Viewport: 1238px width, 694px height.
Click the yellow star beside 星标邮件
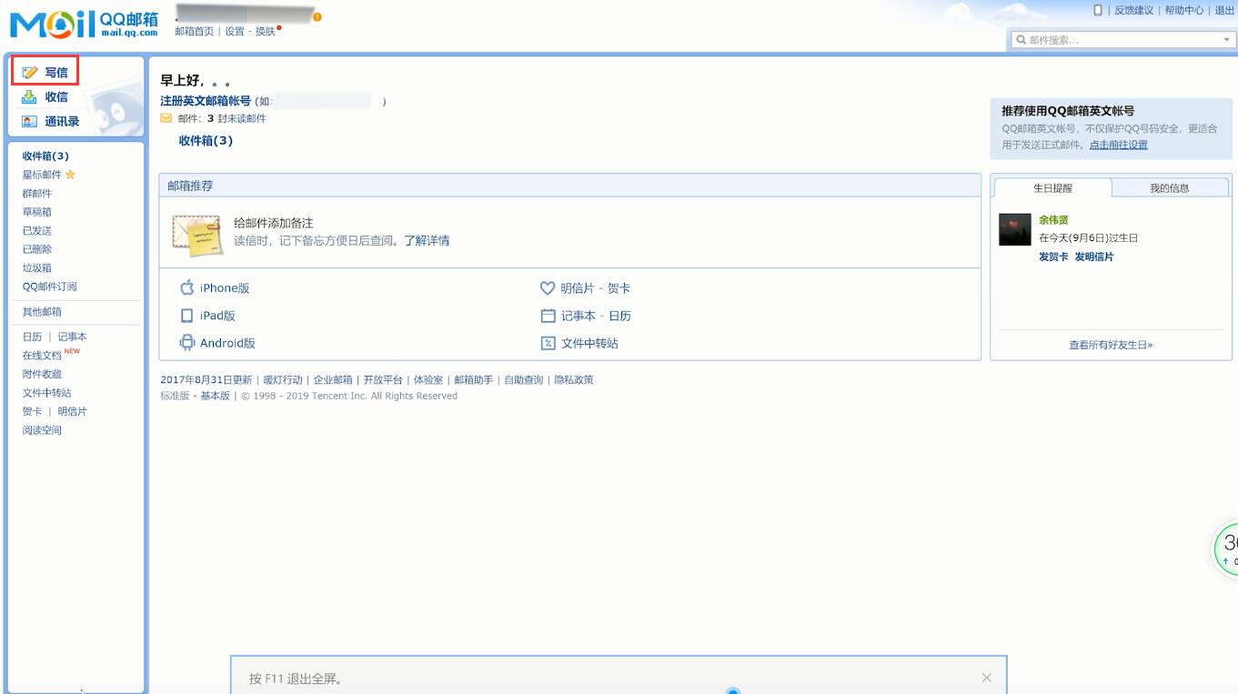pyautogui.click(x=71, y=175)
